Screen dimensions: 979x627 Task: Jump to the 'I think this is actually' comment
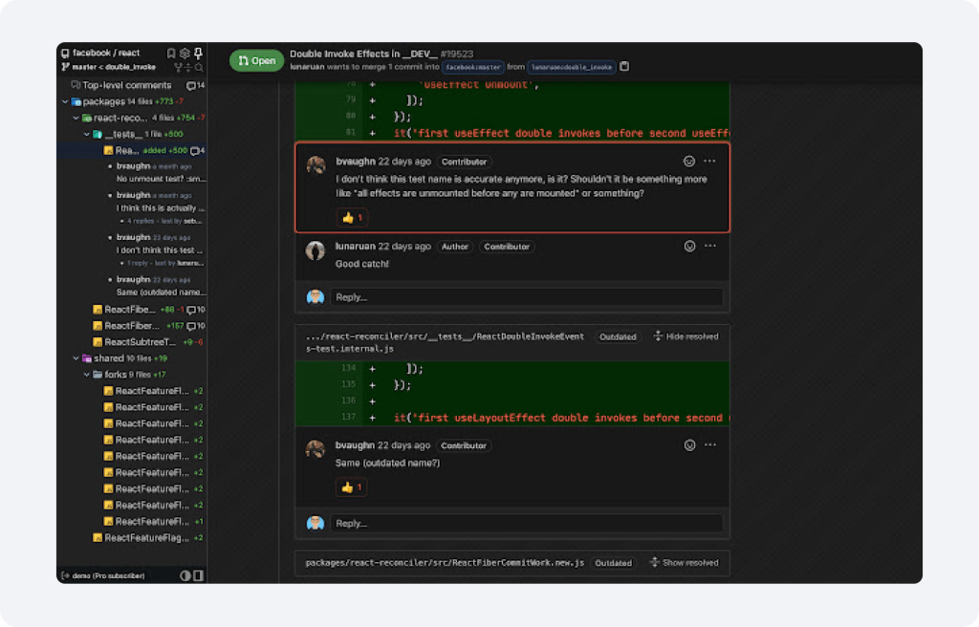(161, 208)
